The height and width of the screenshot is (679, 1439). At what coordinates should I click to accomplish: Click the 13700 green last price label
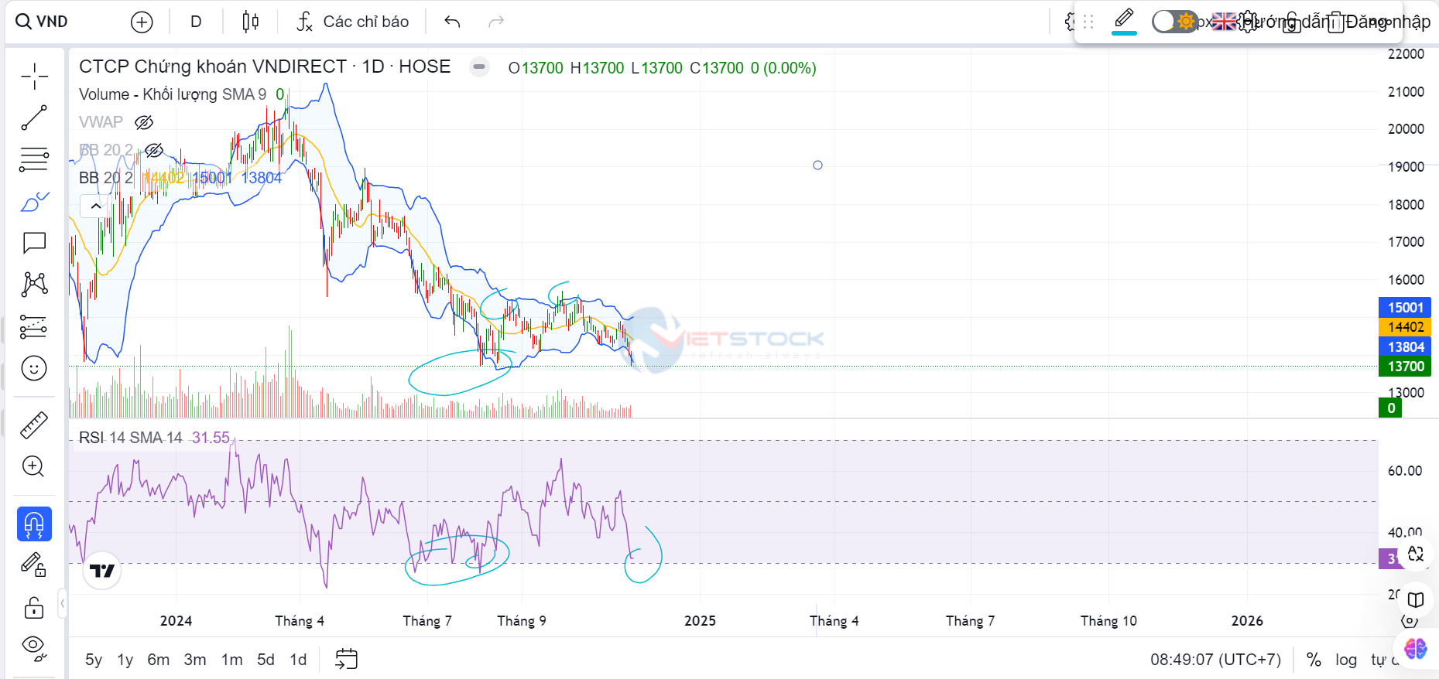click(x=1405, y=367)
